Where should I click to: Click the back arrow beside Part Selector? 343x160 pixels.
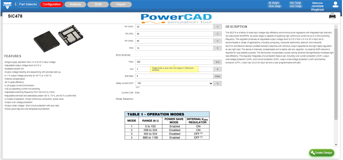click(x=16, y=4)
